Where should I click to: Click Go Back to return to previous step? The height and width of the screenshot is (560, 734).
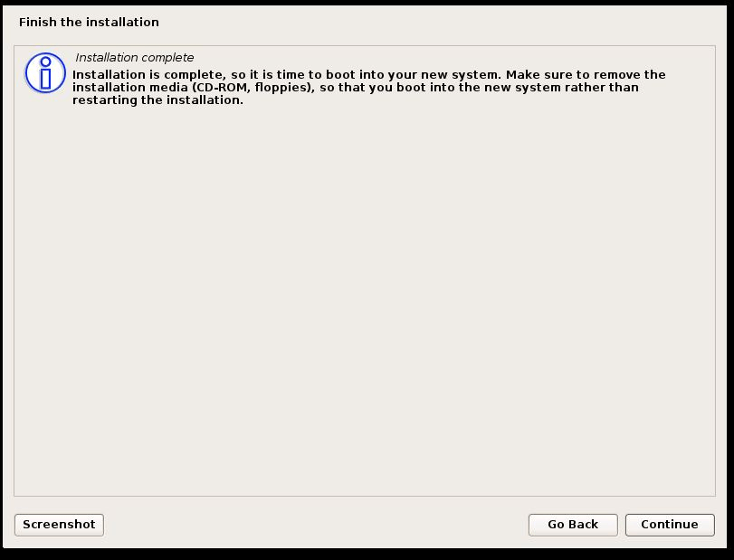coord(572,525)
